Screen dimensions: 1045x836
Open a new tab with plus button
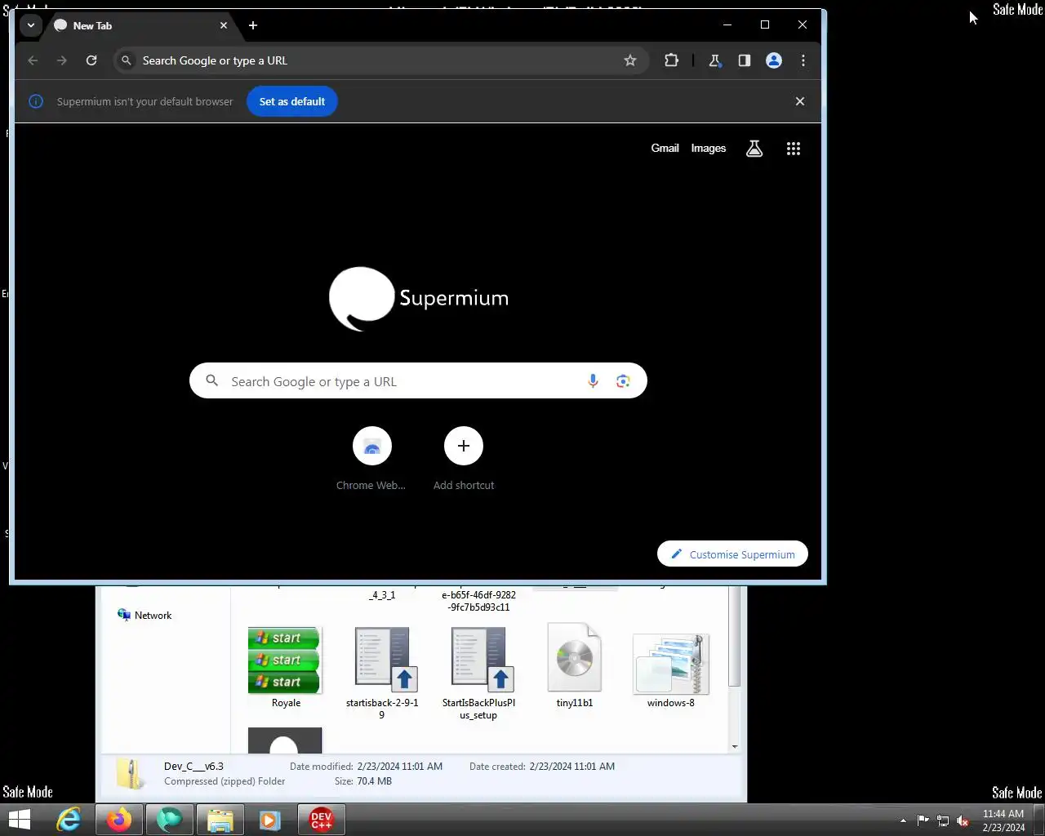point(253,25)
